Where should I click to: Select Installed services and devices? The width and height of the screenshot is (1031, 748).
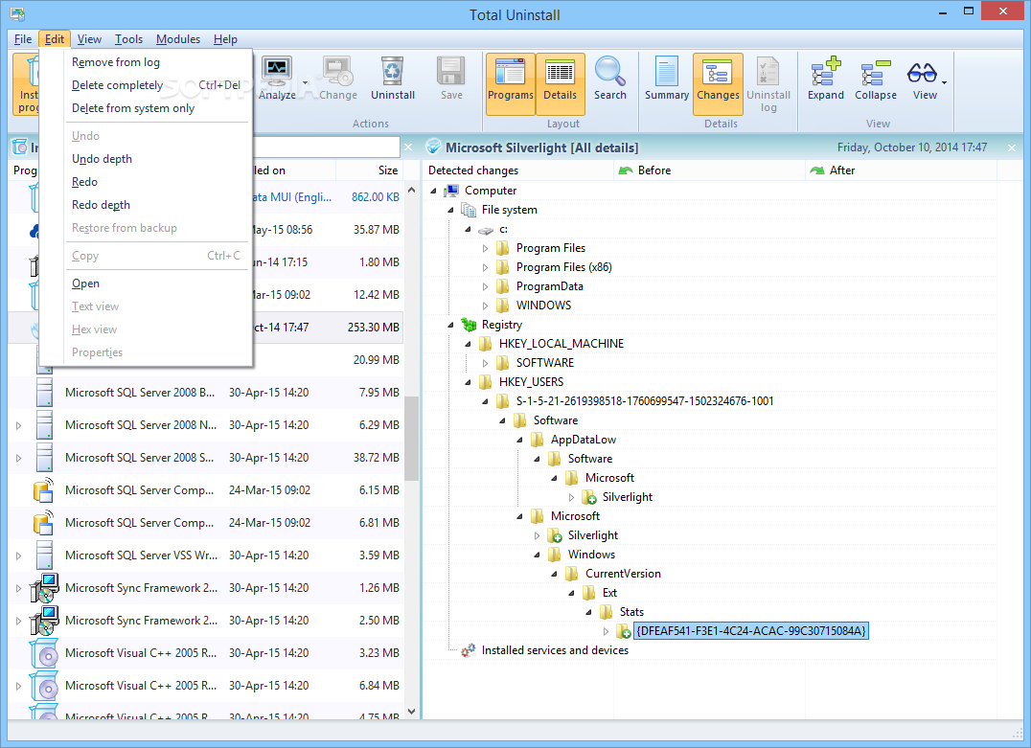tap(555, 650)
